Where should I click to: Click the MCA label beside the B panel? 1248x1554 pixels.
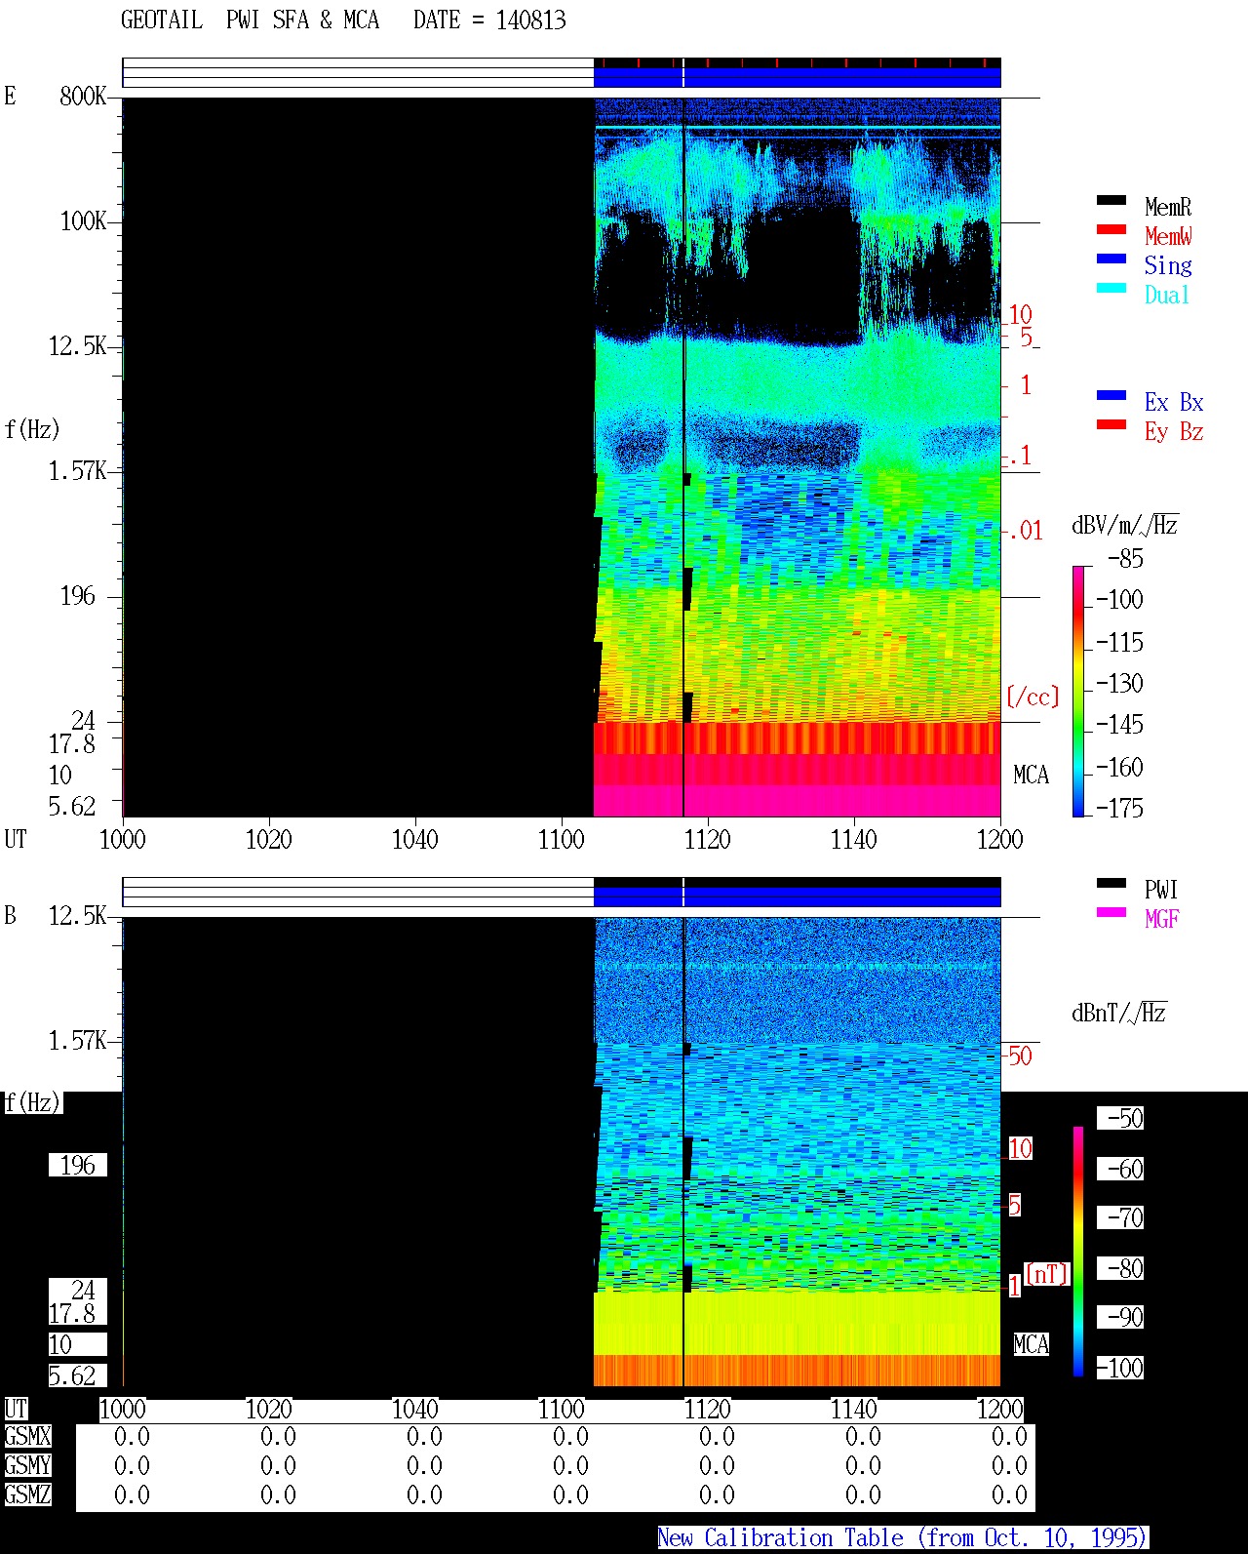pos(1032,1344)
